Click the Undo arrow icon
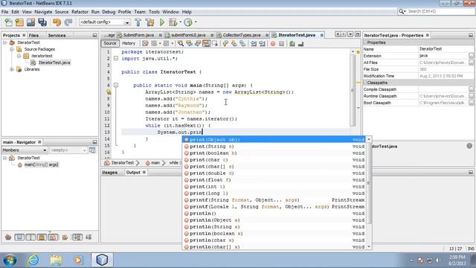The width and height of the screenshot is (476, 268). 57,22
